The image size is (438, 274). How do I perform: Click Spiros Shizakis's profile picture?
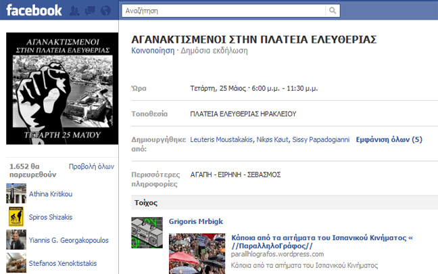click(16, 216)
